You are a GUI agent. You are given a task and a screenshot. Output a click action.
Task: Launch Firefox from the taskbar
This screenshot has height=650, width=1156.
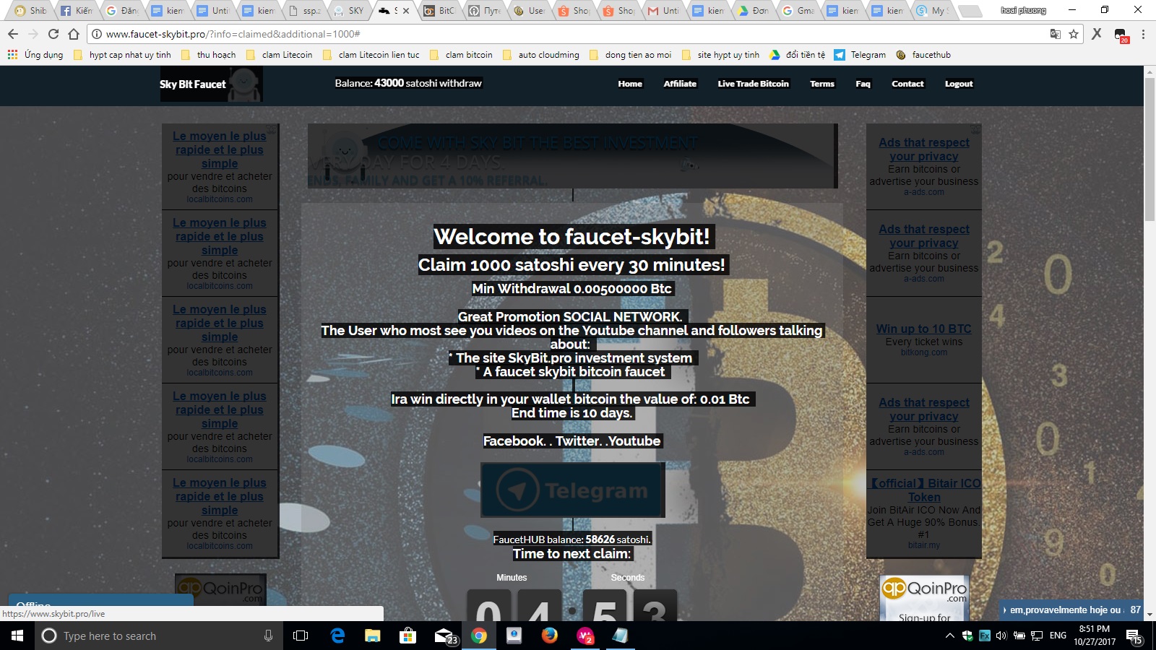coord(550,636)
